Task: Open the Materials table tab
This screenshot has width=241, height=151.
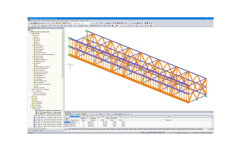Action: coord(74,129)
